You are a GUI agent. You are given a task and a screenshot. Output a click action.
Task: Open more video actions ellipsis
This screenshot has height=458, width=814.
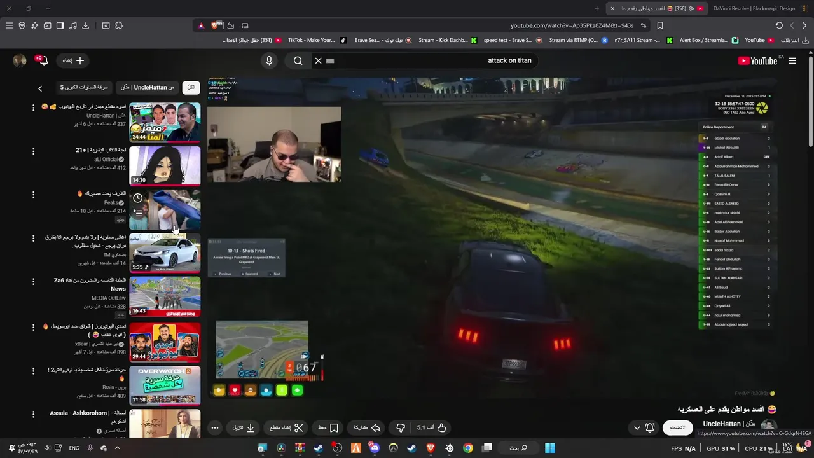[x=215, y=427]
